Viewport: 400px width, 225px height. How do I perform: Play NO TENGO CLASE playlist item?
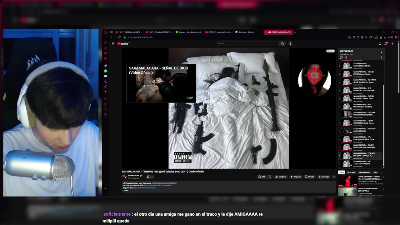[x=360, y=82]
